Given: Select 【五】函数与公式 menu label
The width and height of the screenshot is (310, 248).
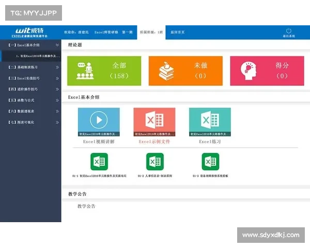Looking at the screenshot, I should 21,100.
